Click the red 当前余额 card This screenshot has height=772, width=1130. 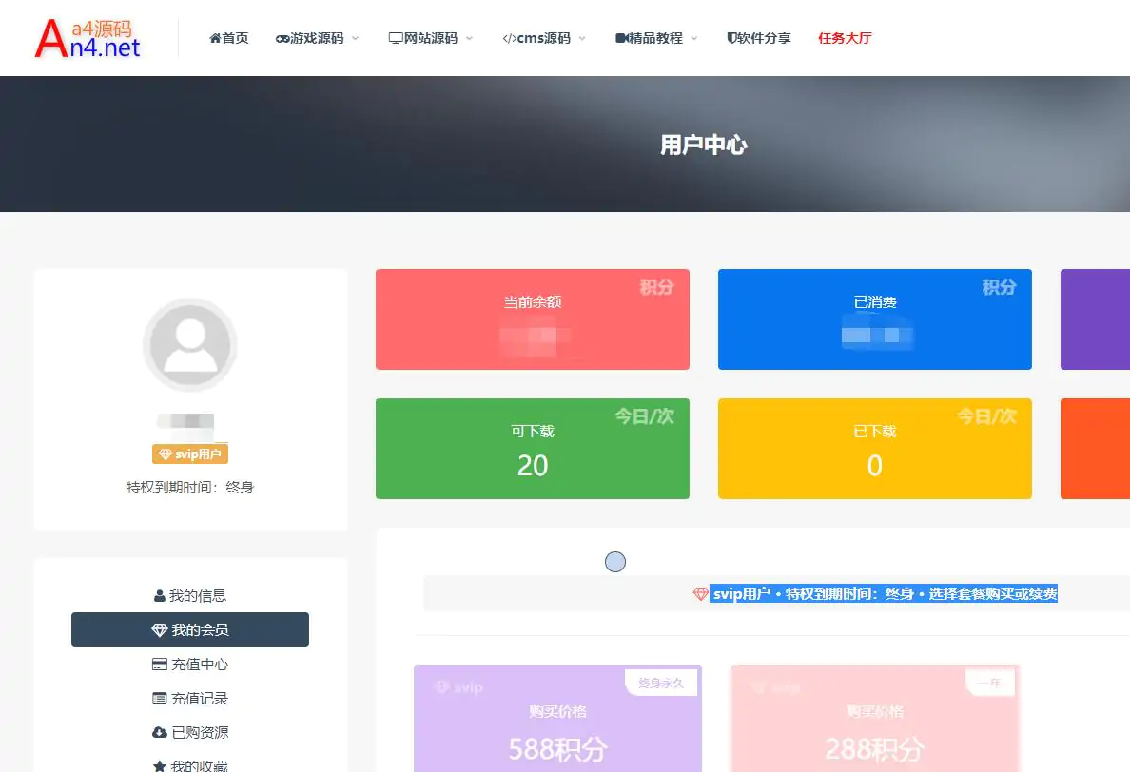pyautogui.click(x=533, y=319)
